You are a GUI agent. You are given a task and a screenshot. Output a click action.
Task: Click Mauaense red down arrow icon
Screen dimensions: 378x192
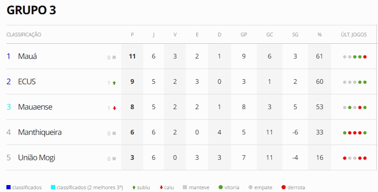point(114,108)
